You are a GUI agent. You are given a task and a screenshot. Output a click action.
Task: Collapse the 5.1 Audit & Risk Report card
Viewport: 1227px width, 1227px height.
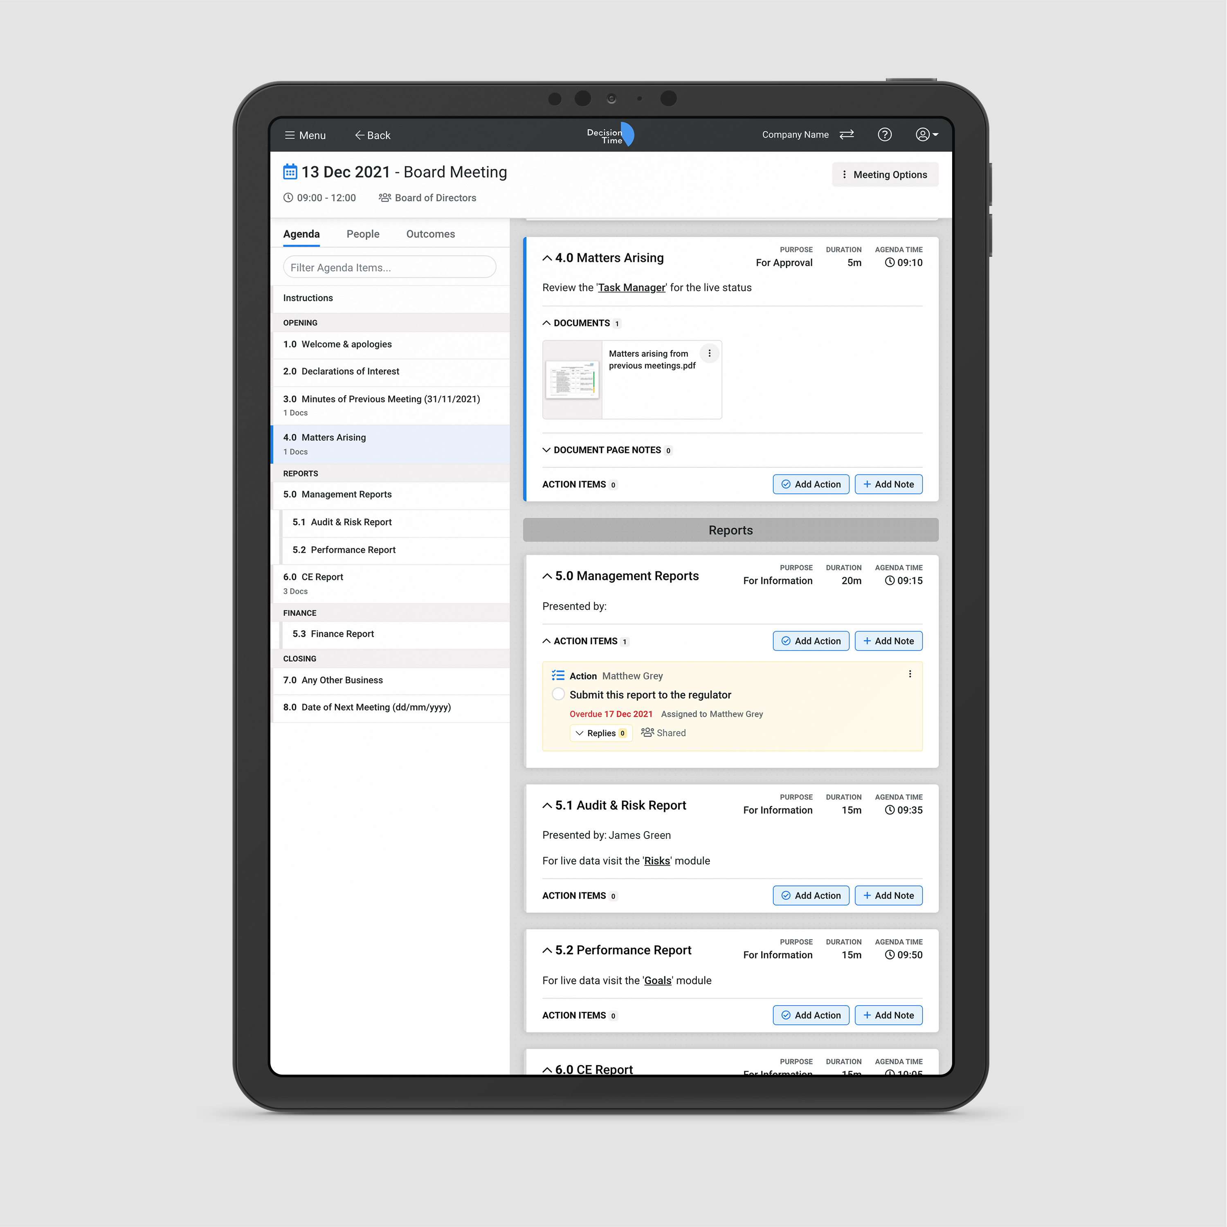(547, 805)
